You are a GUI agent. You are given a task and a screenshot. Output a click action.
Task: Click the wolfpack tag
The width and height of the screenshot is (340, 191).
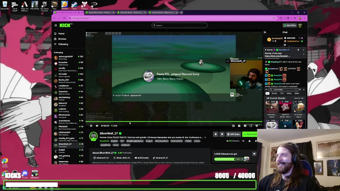[125, 145]
